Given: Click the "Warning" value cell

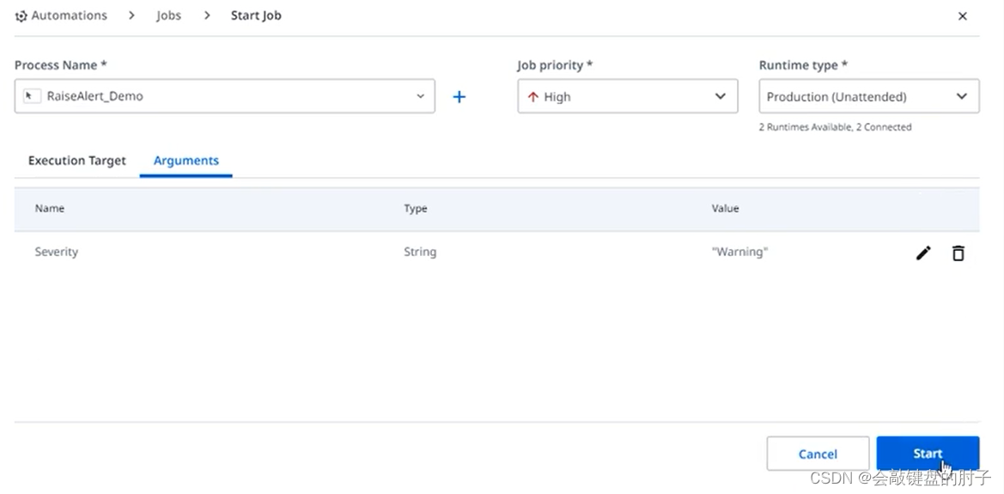Looking at the screenshot, I should [739, 252].
